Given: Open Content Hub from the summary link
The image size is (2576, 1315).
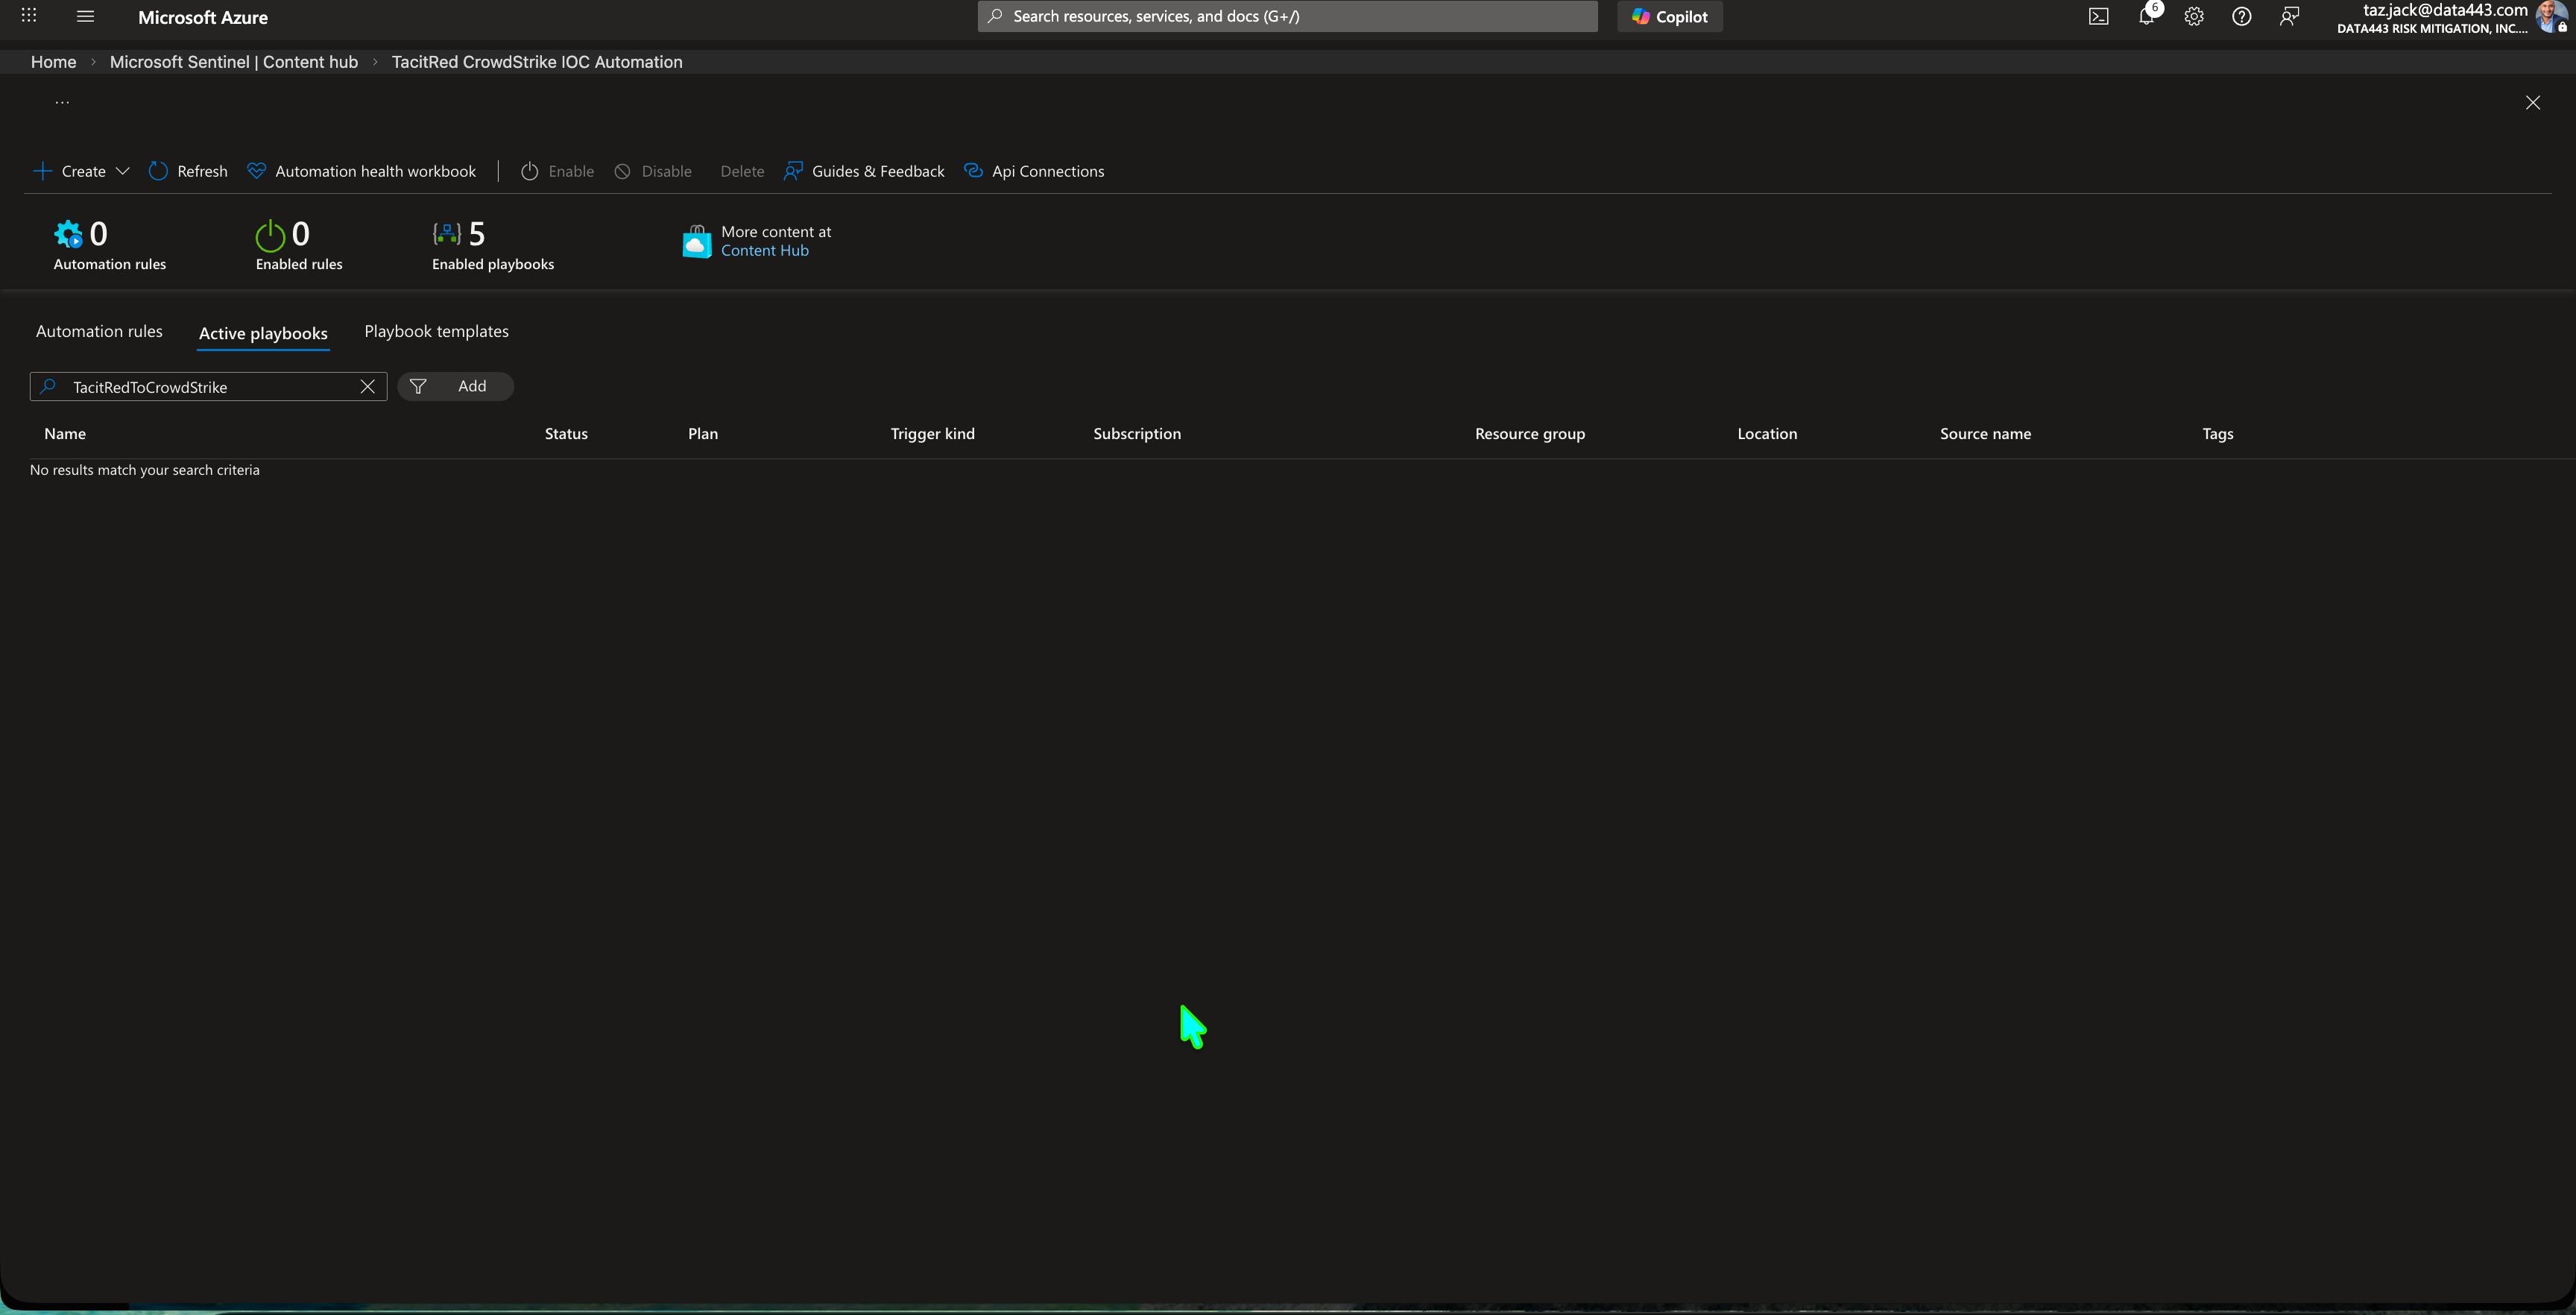Looking at the screenshot, I should [x=764, y=250].
